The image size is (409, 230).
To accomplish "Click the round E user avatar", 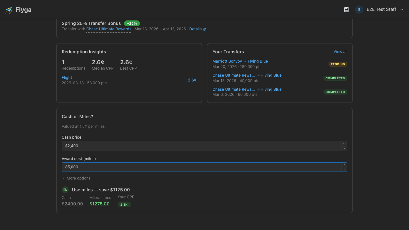I will pos(359,10).
